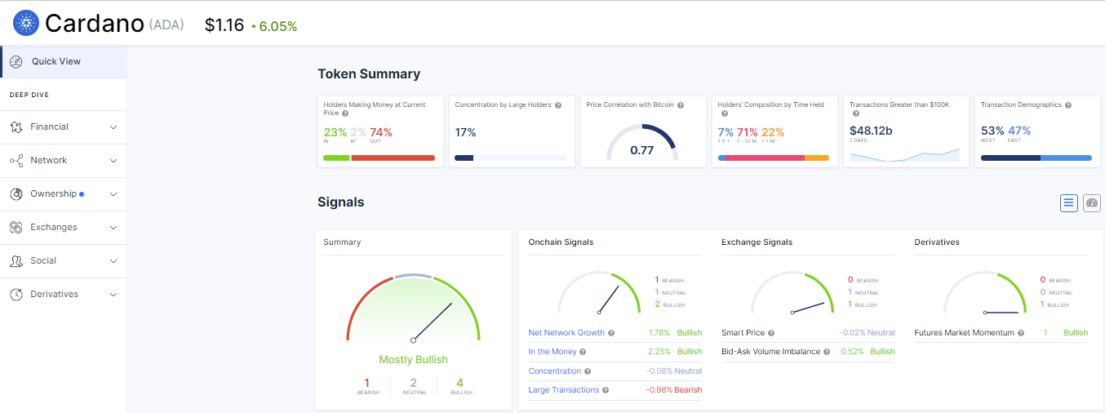1105x413 pixels.
Task: Click help icon for Transaction Demographics
Action: tap(1068, 105)
